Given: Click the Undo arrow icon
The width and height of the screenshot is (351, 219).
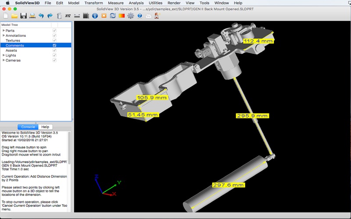Looking at the screenshot, I should tap(41, 16).
